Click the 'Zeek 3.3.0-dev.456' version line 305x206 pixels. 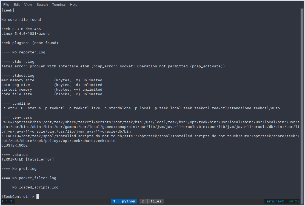[x=21, y=29]
